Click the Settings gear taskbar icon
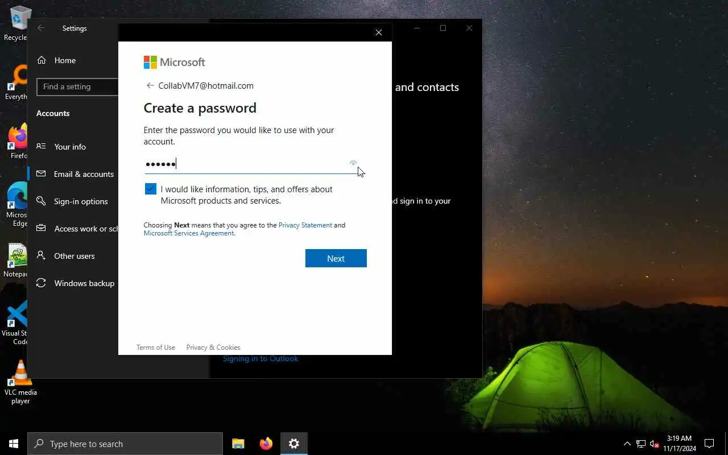728x455 pixels. (293, 444)
